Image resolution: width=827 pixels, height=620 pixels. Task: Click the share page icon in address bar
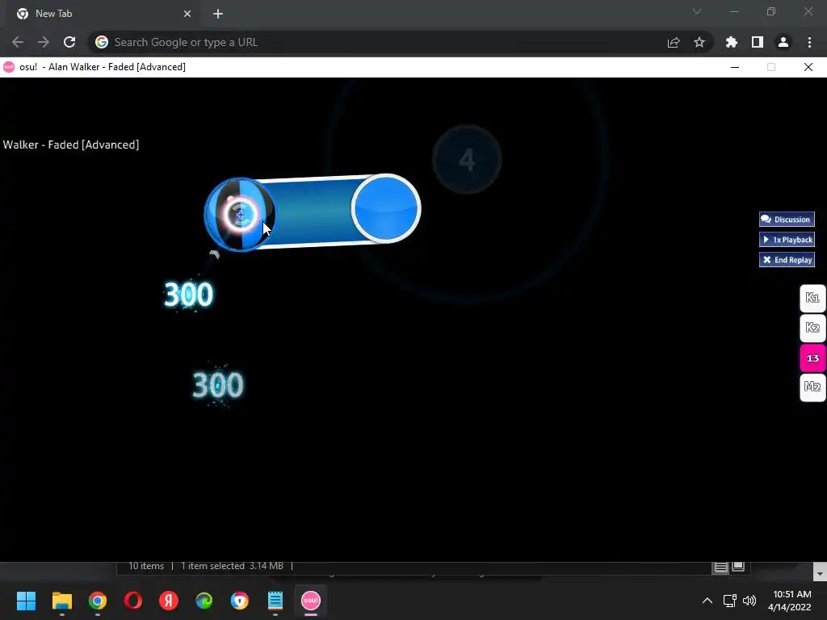(x=673, y=42)
